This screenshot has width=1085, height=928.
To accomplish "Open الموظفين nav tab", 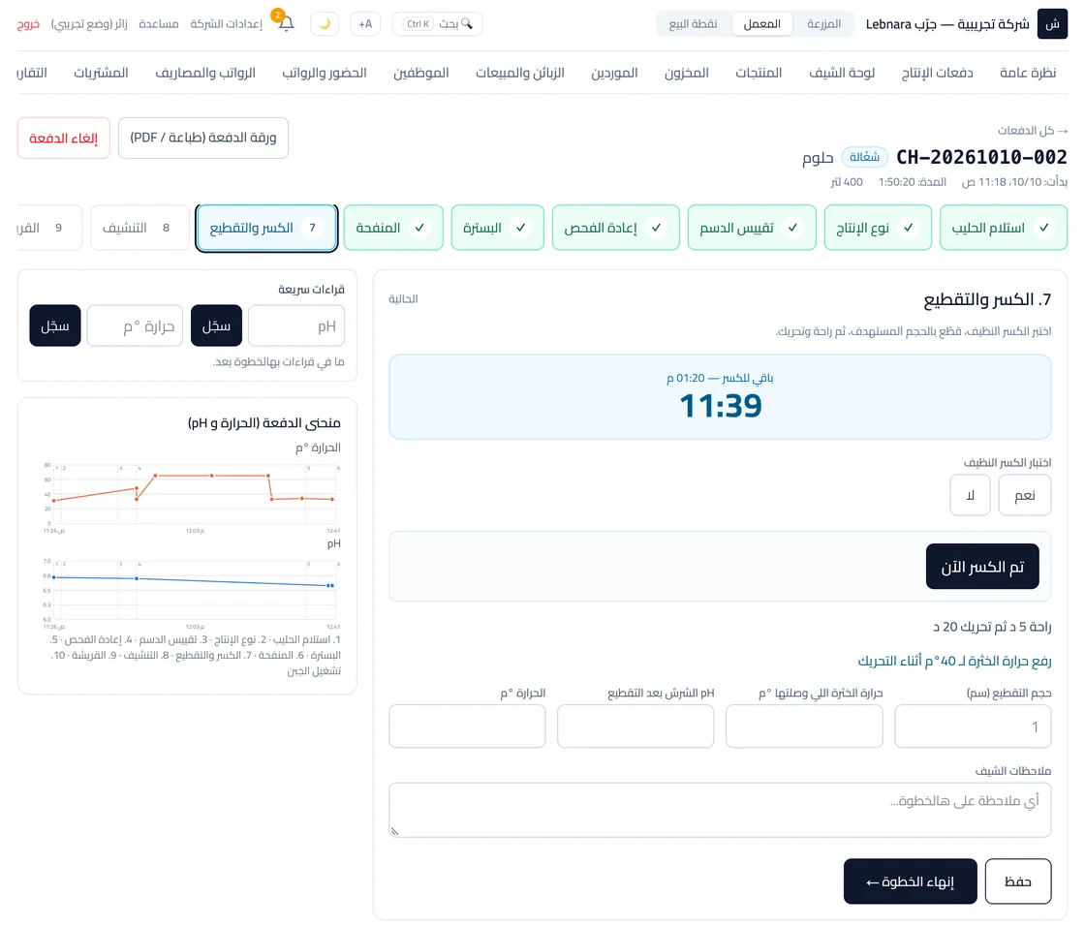I will (x=420, y=73).
